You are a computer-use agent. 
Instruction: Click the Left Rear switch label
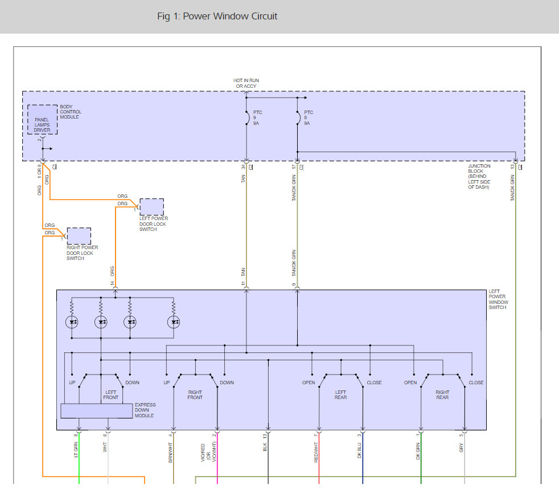tap(340, 395)
